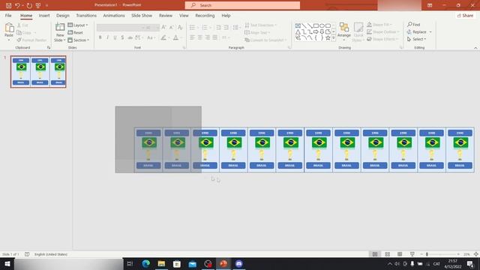Click the Decrease List Level icon
This screenshot has width=480, height=270.
218,28
